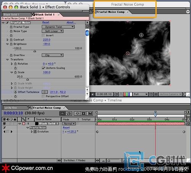This screenshot has width=191, height=173.
Task: Click the Black Solid 1 label color square
Action: 24,124
